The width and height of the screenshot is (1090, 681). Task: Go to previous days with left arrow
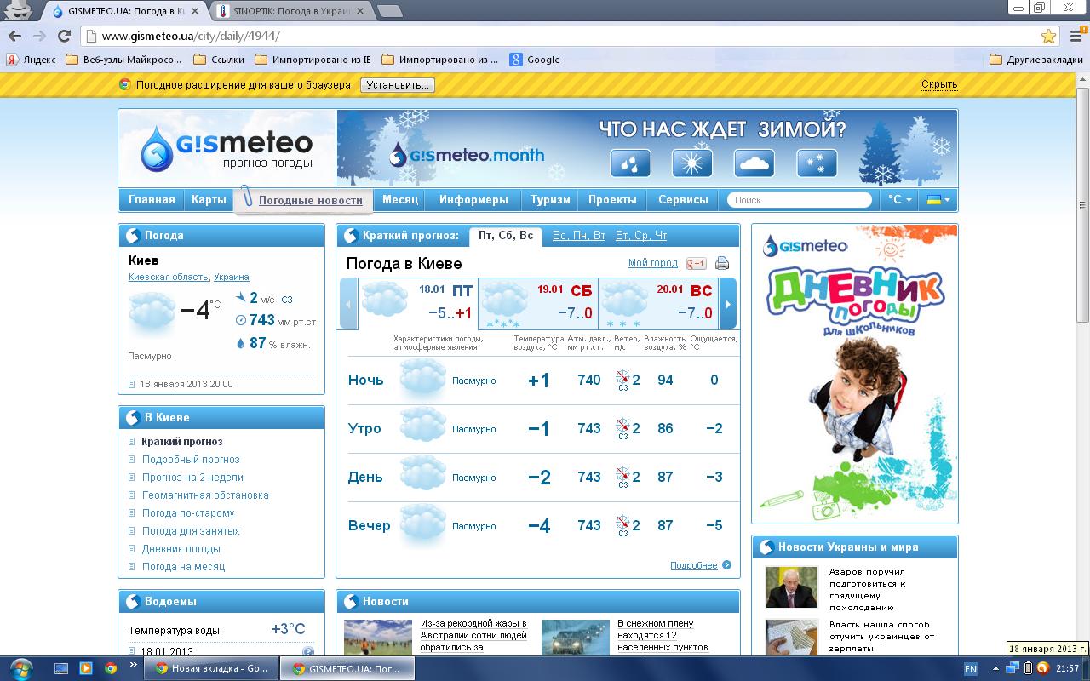point(348,303)
